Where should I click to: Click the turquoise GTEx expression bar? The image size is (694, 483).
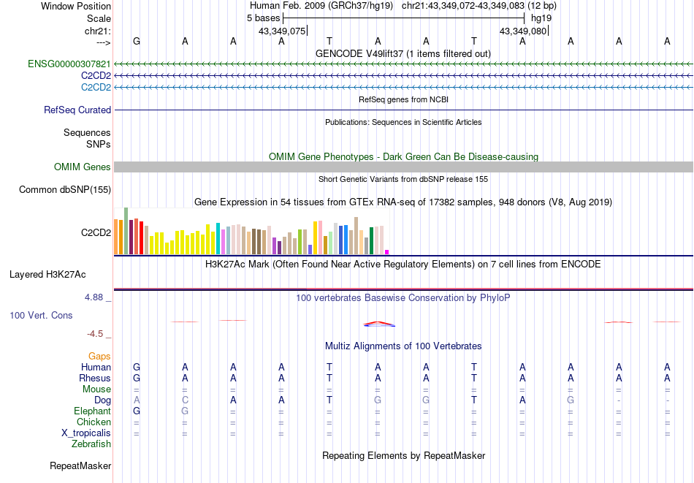(218, 239)
